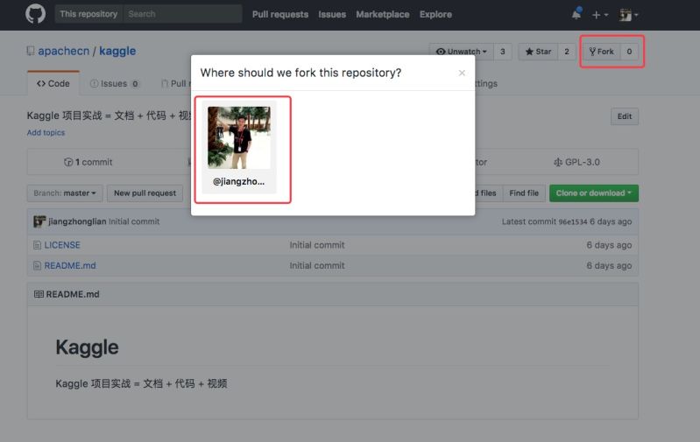700x442 pixels.
Task: Open the jiangzhonglian committer profile
Action: click(x=77, y=221)
